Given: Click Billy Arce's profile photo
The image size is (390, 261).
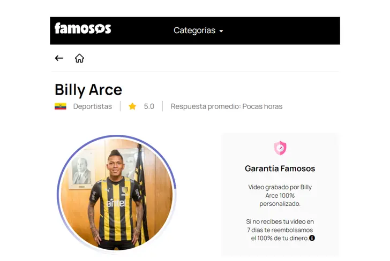Looking at the screenshot, I should [117, 194].
